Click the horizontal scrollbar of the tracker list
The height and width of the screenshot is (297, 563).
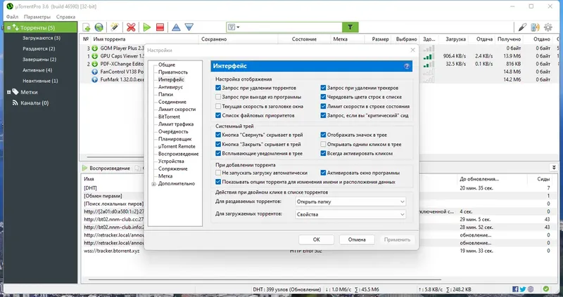pyautogui.click(x=265, y=279)
